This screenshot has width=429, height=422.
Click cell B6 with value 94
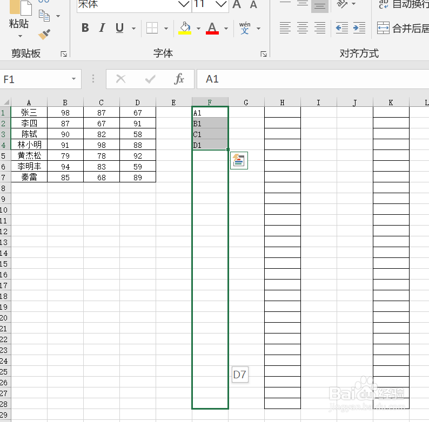(x=65, y=166)
